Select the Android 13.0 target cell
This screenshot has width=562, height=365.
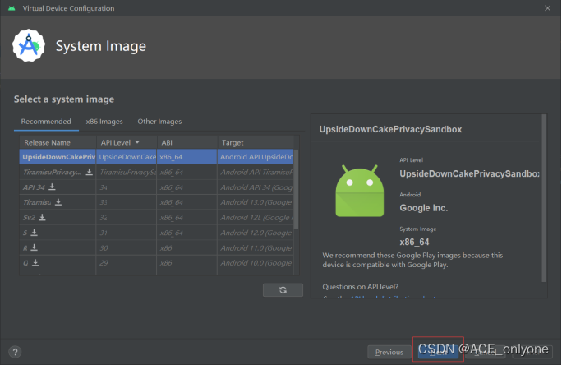click(256, 202)
